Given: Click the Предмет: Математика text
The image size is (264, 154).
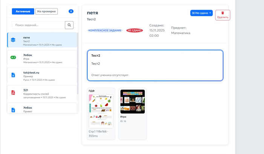Looking at the screenshot, I should pos(181,30).
